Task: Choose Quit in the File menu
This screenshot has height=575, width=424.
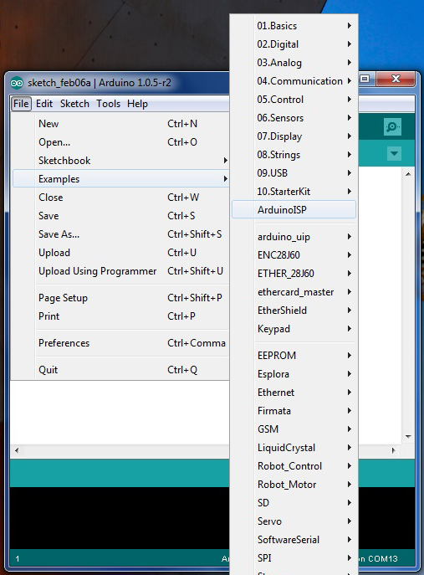Action: (x=121, y=370)
